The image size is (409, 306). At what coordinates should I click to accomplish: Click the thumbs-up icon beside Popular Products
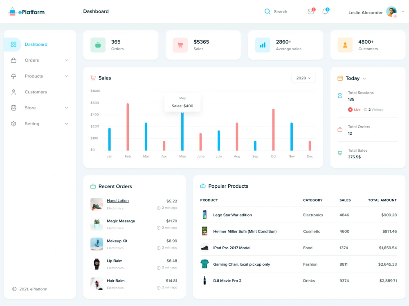[x=203, y=186]
